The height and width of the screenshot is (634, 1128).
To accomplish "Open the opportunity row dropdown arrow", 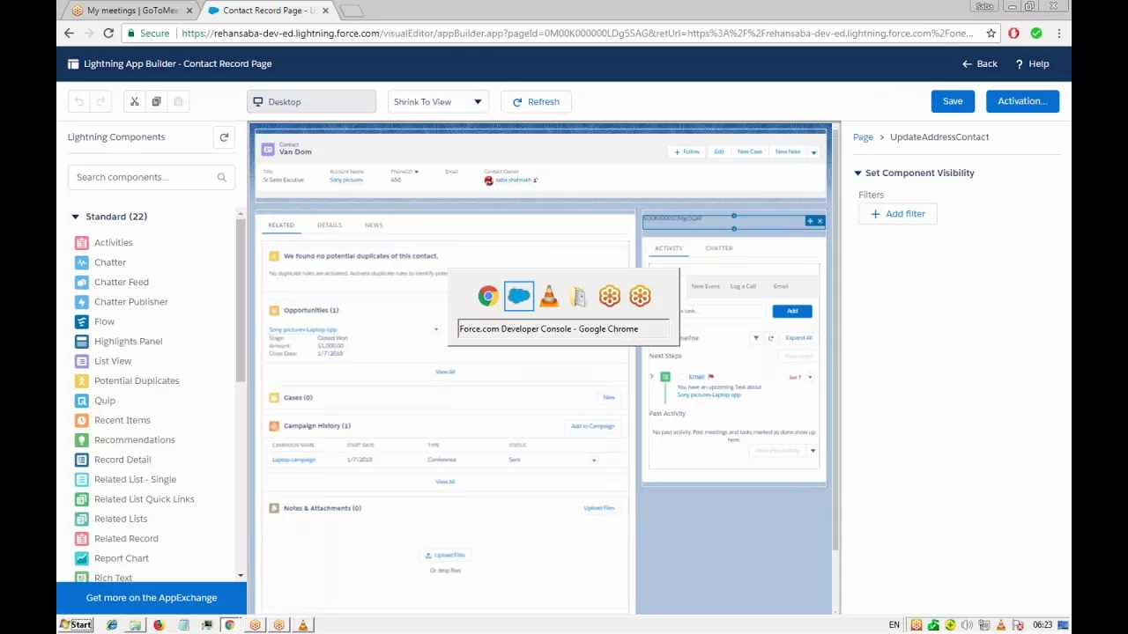I will [x=435, y=329].
